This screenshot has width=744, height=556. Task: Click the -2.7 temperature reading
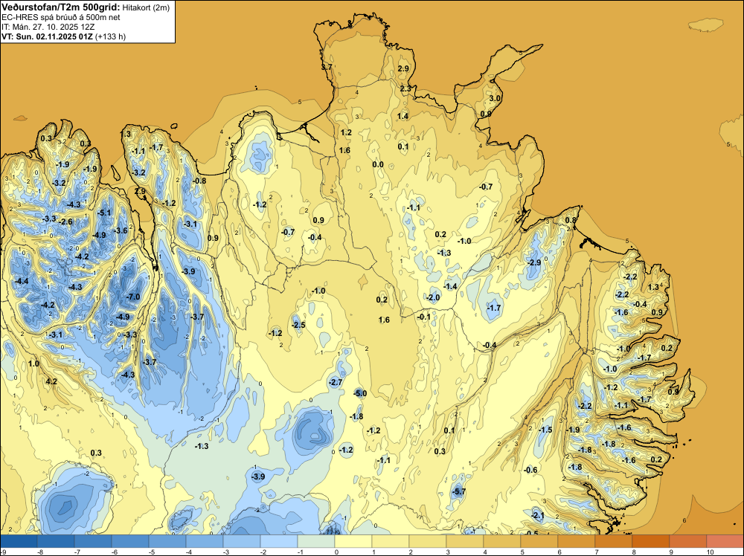click(335, 382)
